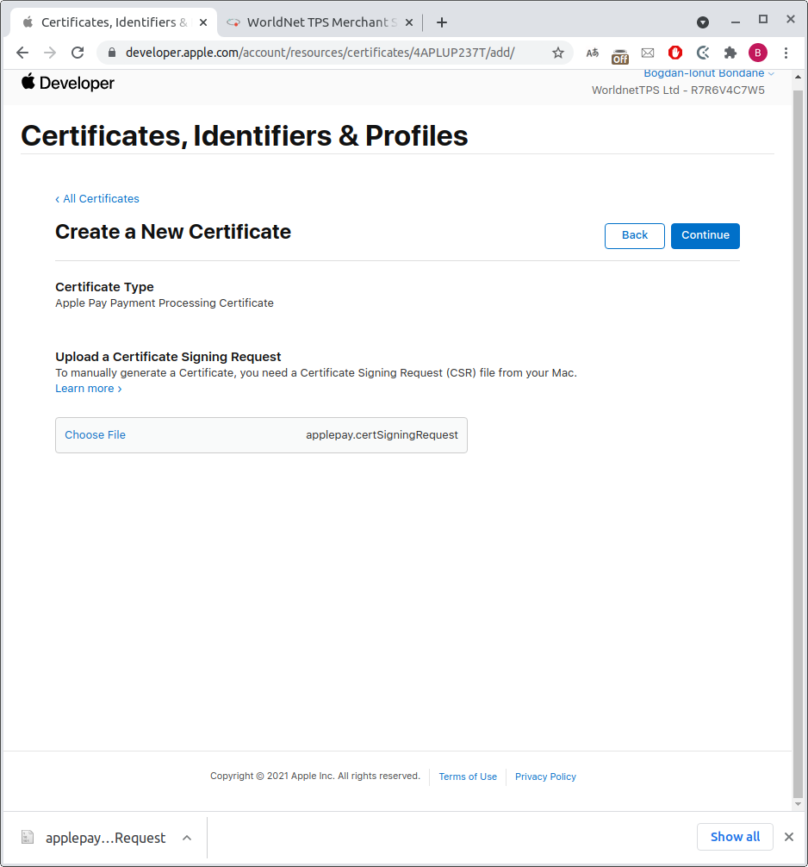This screenshot has width=808, height=867.
Task: Click the Apple Developer logo
Action: (68, 83)
